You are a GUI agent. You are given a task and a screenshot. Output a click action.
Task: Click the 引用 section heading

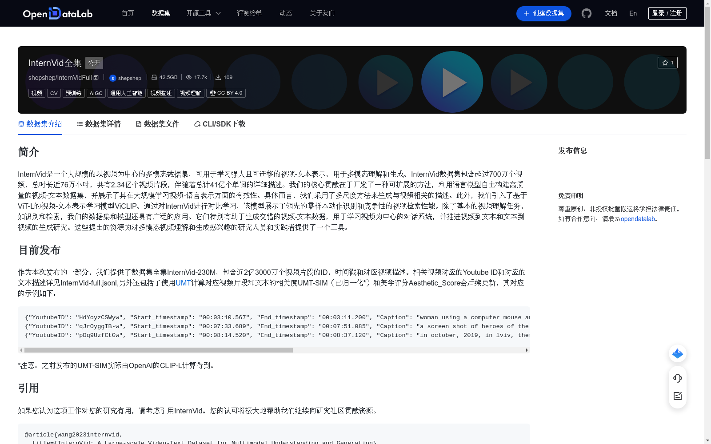(x=28, y=388)
